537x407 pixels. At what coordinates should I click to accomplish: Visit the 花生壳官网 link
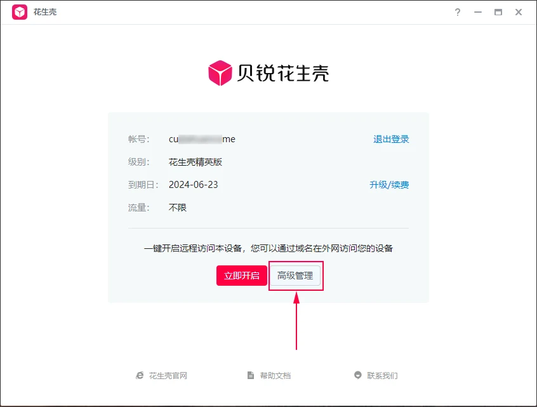click(x=168, y=376)
